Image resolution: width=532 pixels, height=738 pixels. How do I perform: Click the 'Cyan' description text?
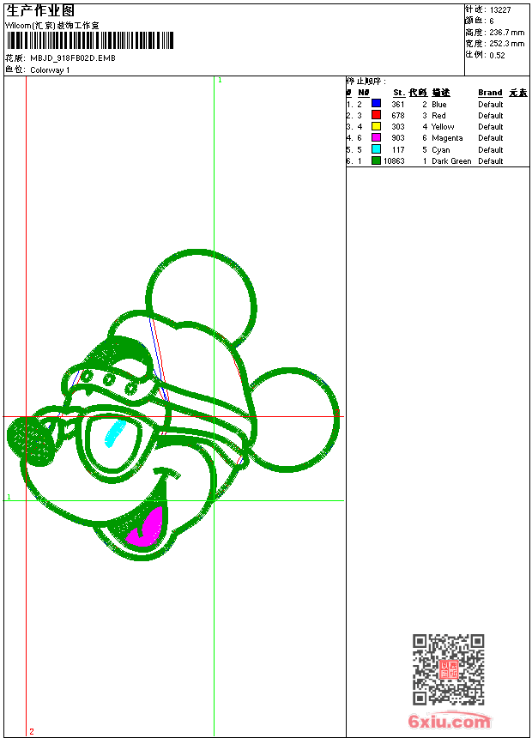pos(441,149)
